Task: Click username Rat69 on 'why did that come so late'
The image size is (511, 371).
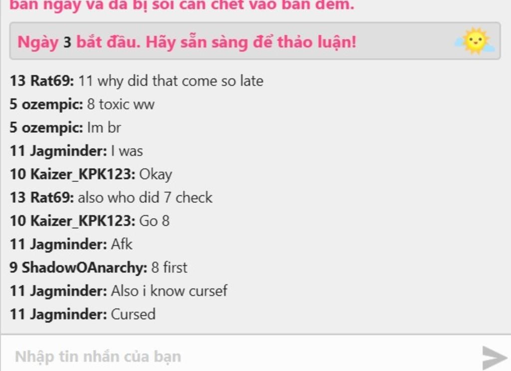Action: [x=52, y=81]
